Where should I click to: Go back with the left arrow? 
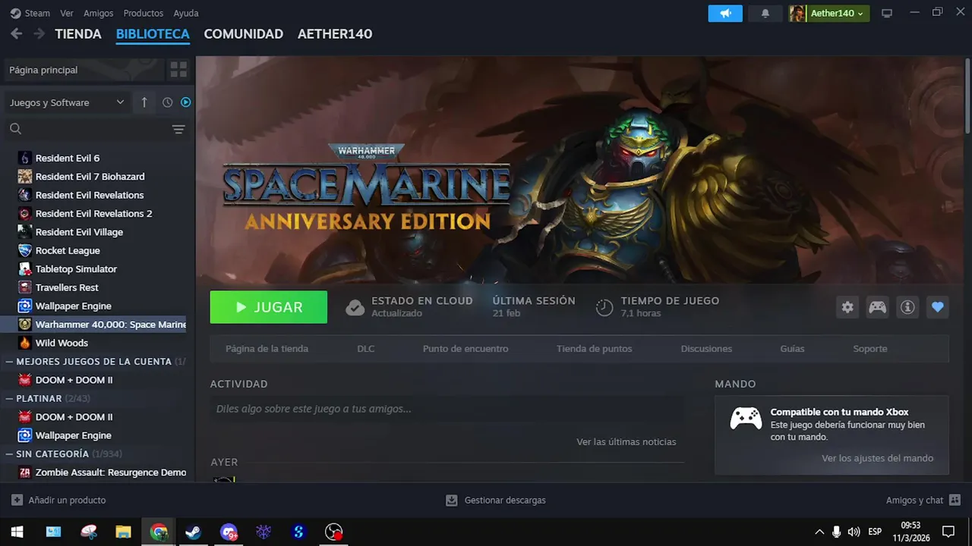pyautogui.click(x=17, y=33)
